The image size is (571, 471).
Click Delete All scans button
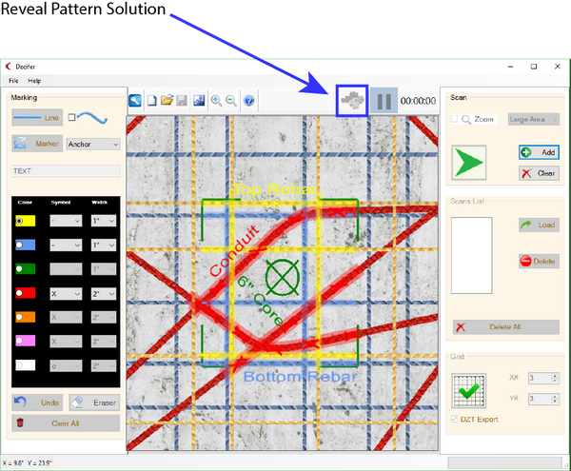pyautogui.click(x=506, y=327)
